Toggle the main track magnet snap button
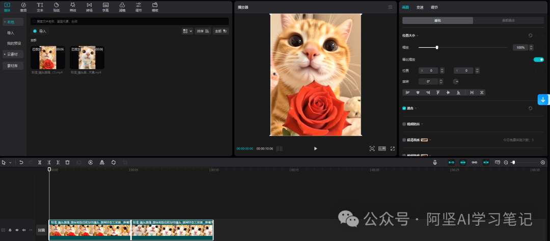Viewport: 550px width, 241px height. [x=451, y=163]
